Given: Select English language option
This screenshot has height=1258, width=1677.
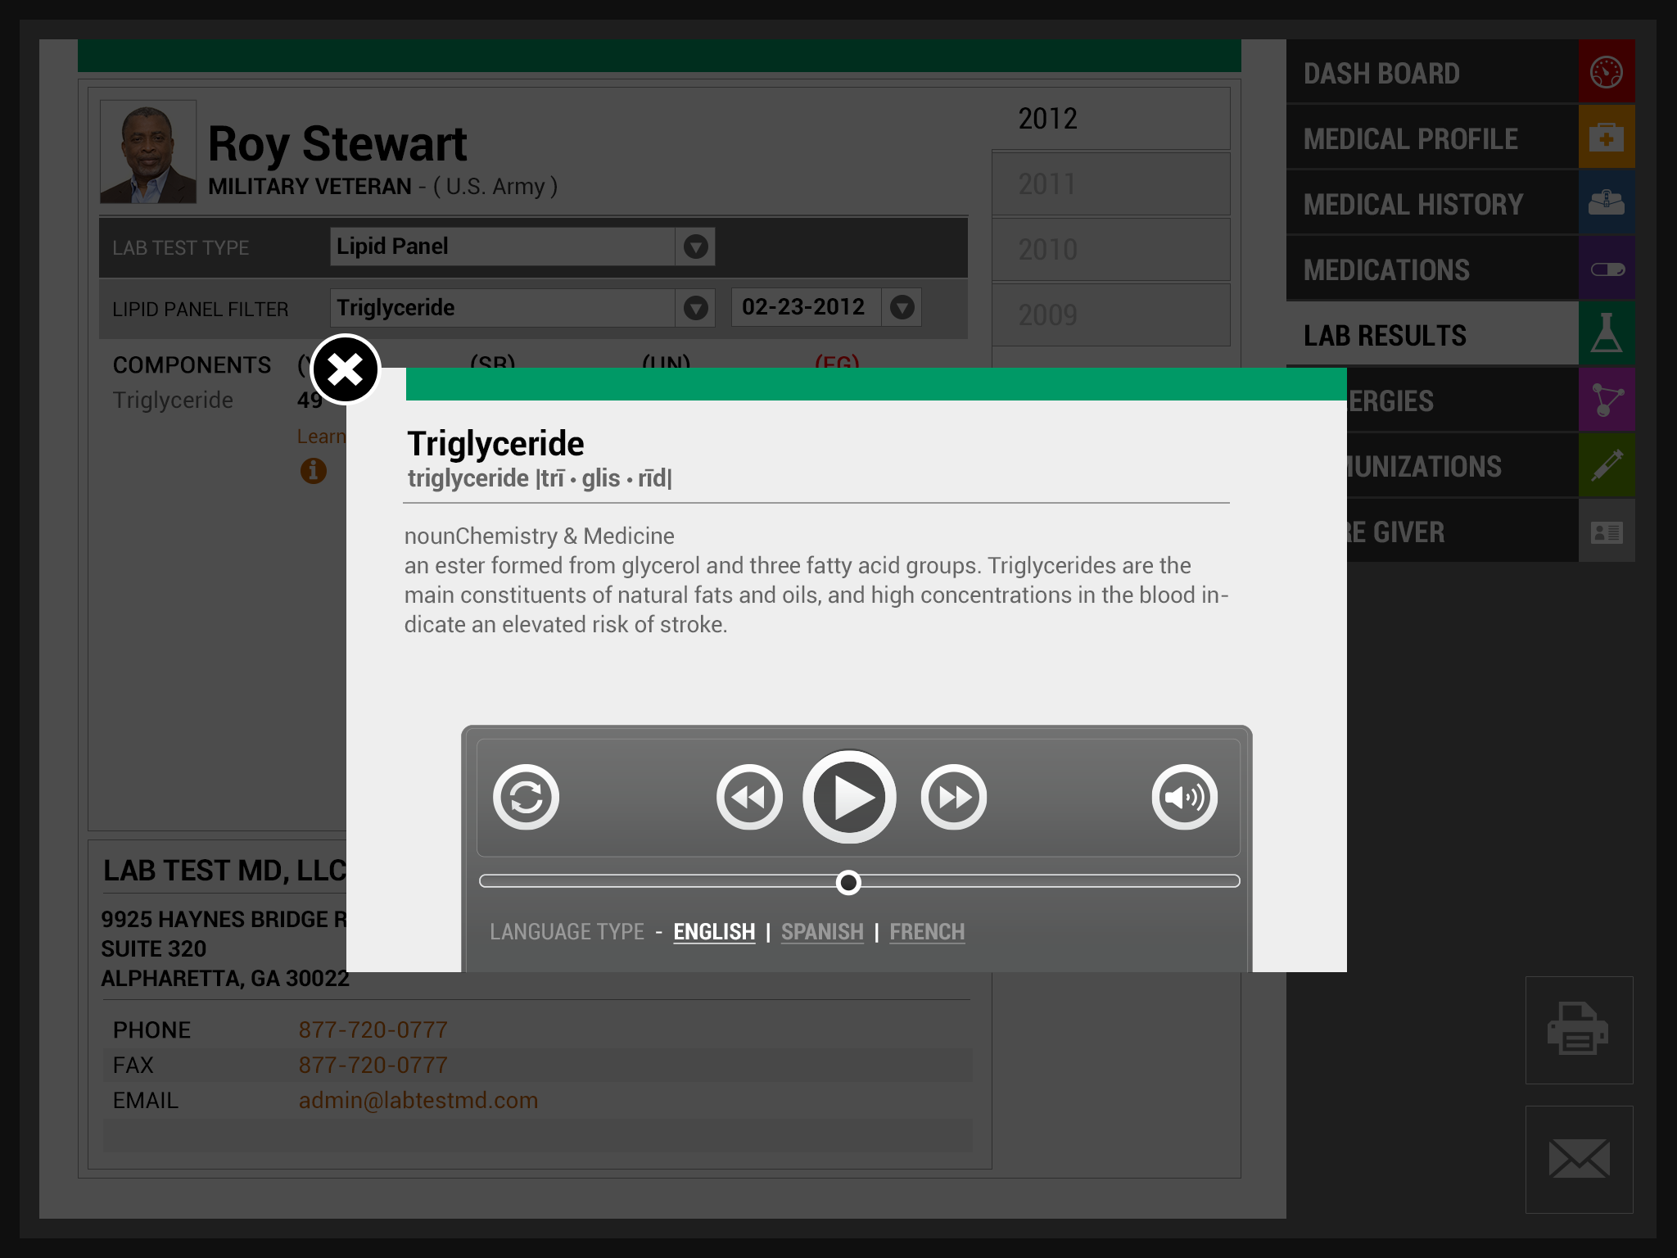Looking at the screenshot, I should (x=714, y=932).
